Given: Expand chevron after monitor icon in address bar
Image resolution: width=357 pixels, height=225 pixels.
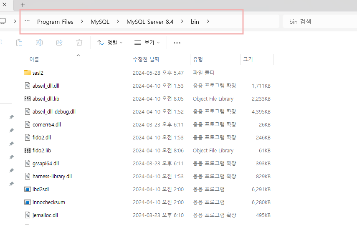Looking at the screenshot, I should click(x=15, y=21).
